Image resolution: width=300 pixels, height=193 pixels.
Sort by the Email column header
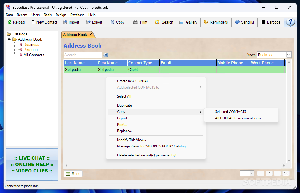point(188,63)
